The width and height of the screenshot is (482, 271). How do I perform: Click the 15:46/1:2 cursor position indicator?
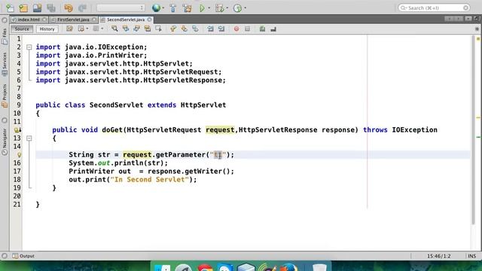438,256
